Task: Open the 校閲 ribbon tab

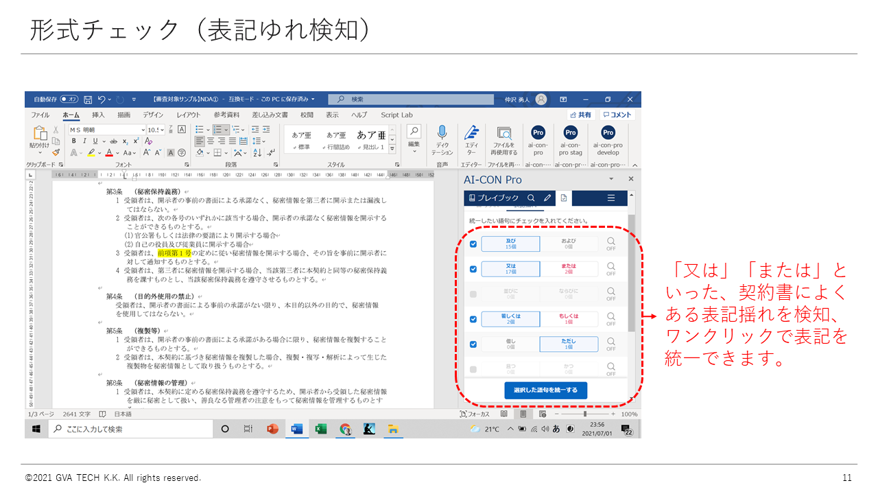Action: [307, 115]
